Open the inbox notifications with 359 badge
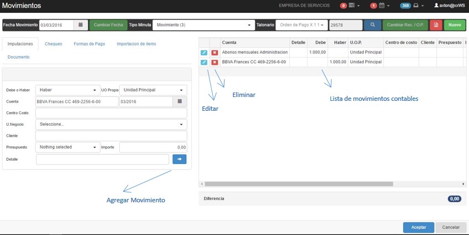Image resolution: width=469 pixels, height=235 pixels. [411, 6]
